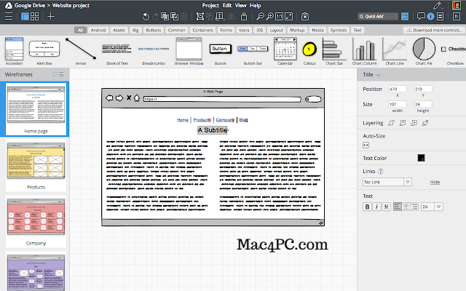This screenshot has height=291, width=466.
Task: Click Download more controls button
Action: coord(435,30)
